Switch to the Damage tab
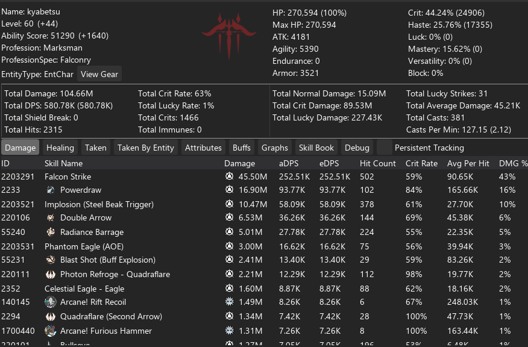Image resolution: width=528 pixels, height=347 pixels. tap(20, 148)
